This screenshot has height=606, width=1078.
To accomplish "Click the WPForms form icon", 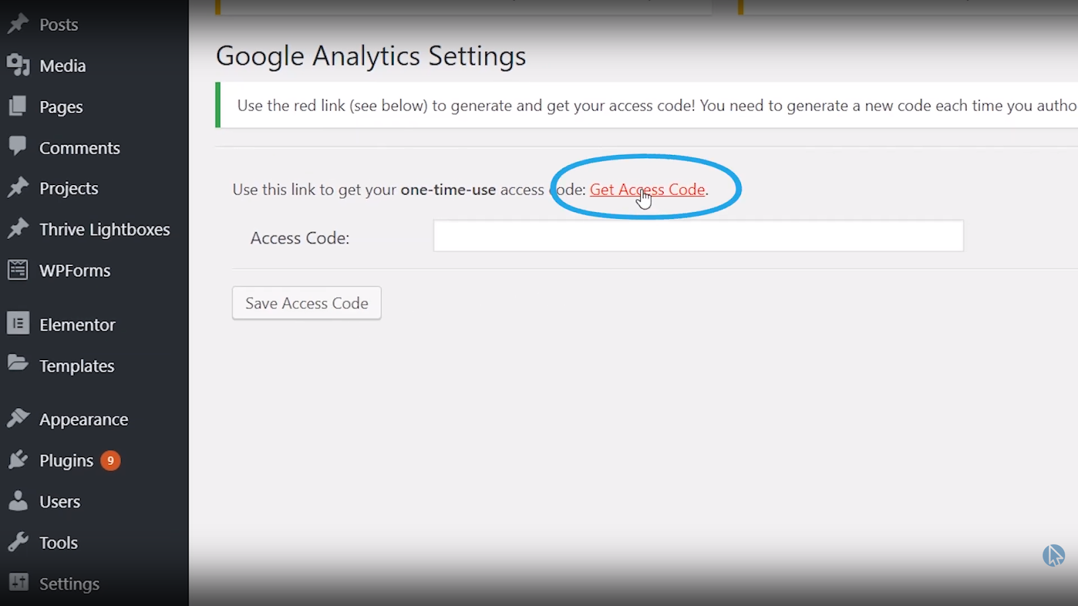I will 18,270.
